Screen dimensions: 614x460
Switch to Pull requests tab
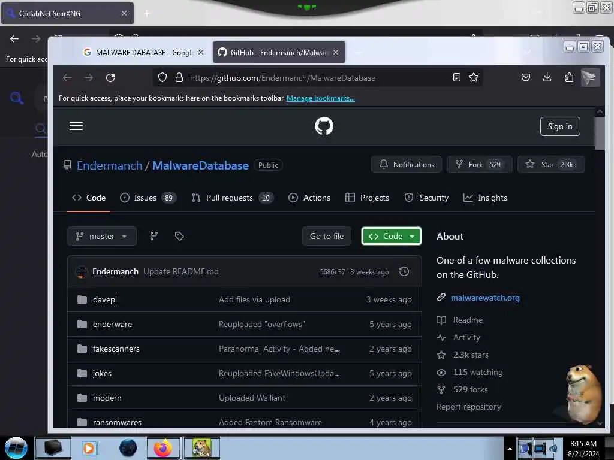(x=233, y=198)
